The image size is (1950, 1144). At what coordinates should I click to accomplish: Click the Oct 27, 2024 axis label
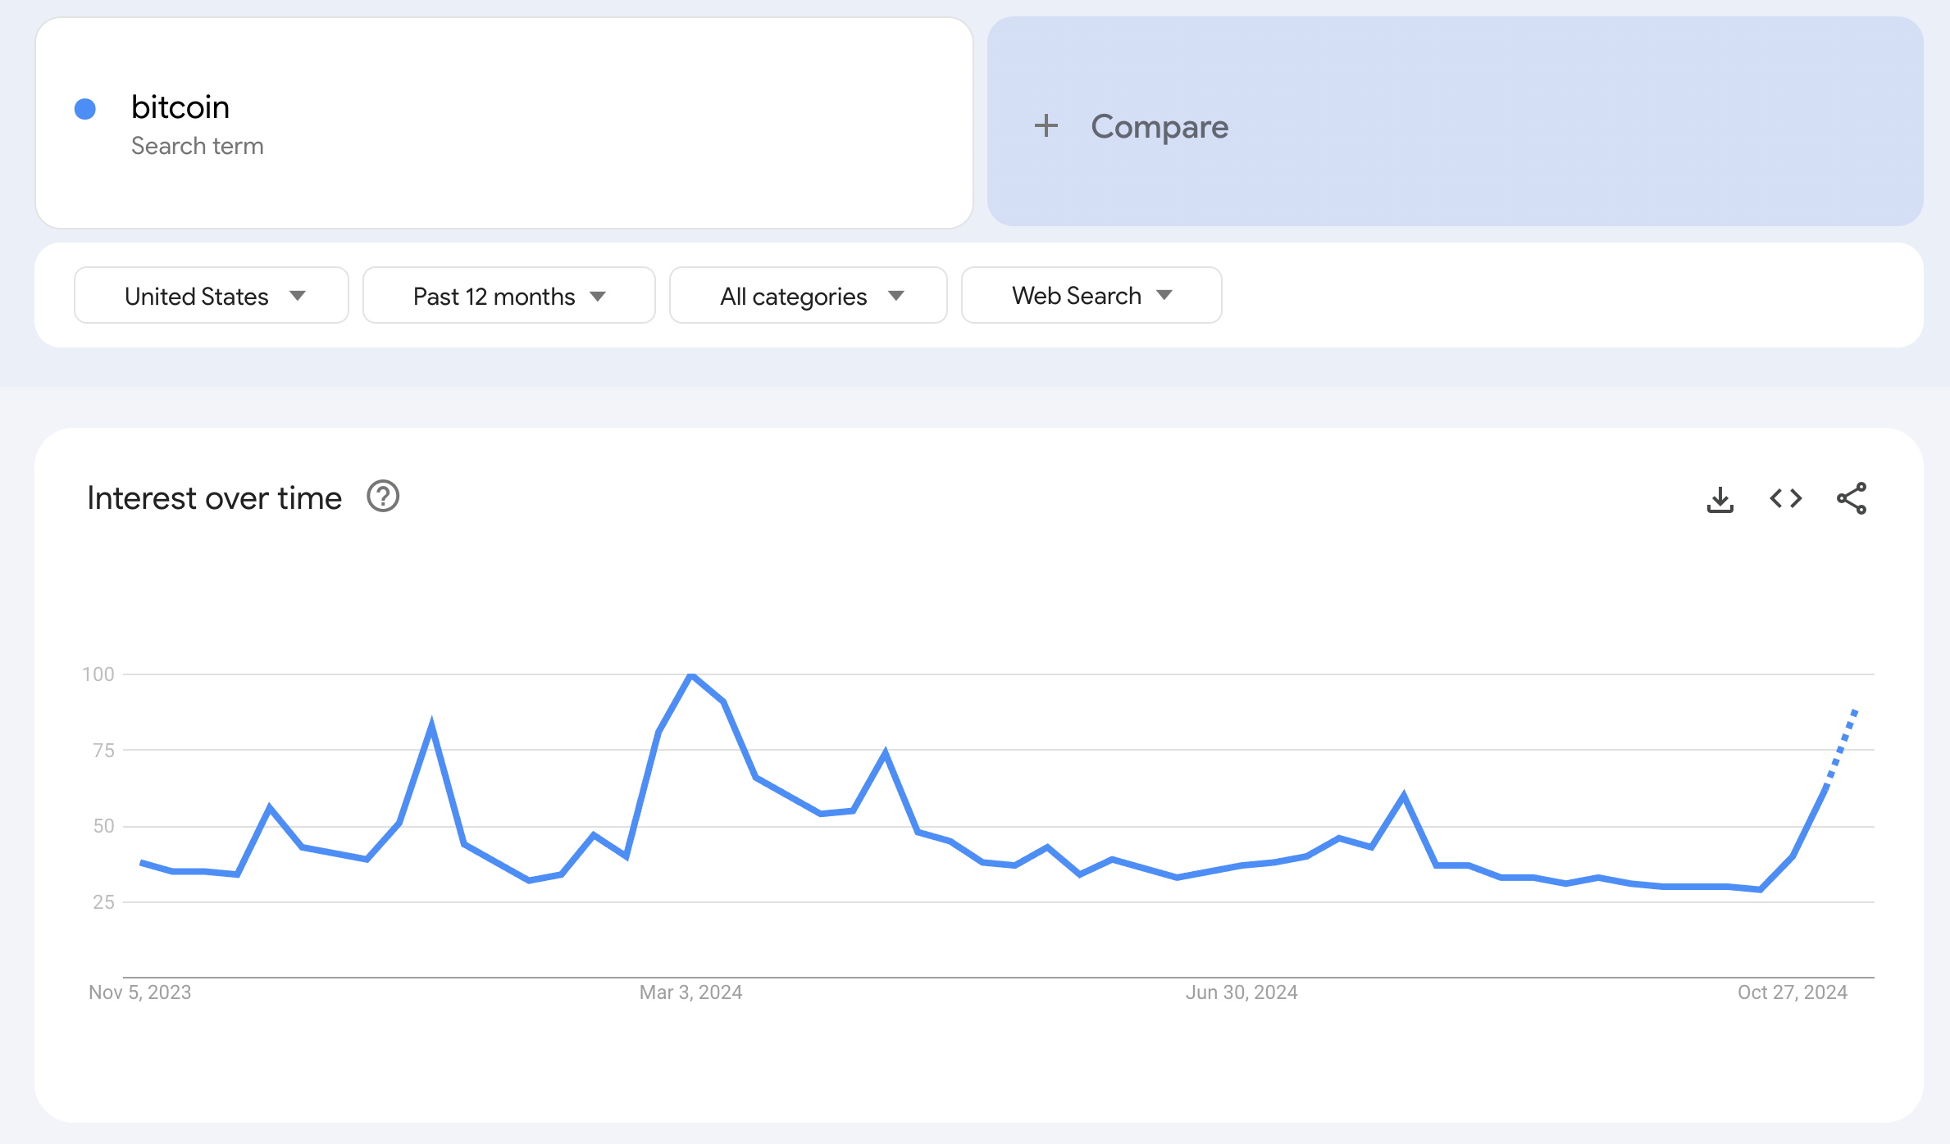(1793, 992)
